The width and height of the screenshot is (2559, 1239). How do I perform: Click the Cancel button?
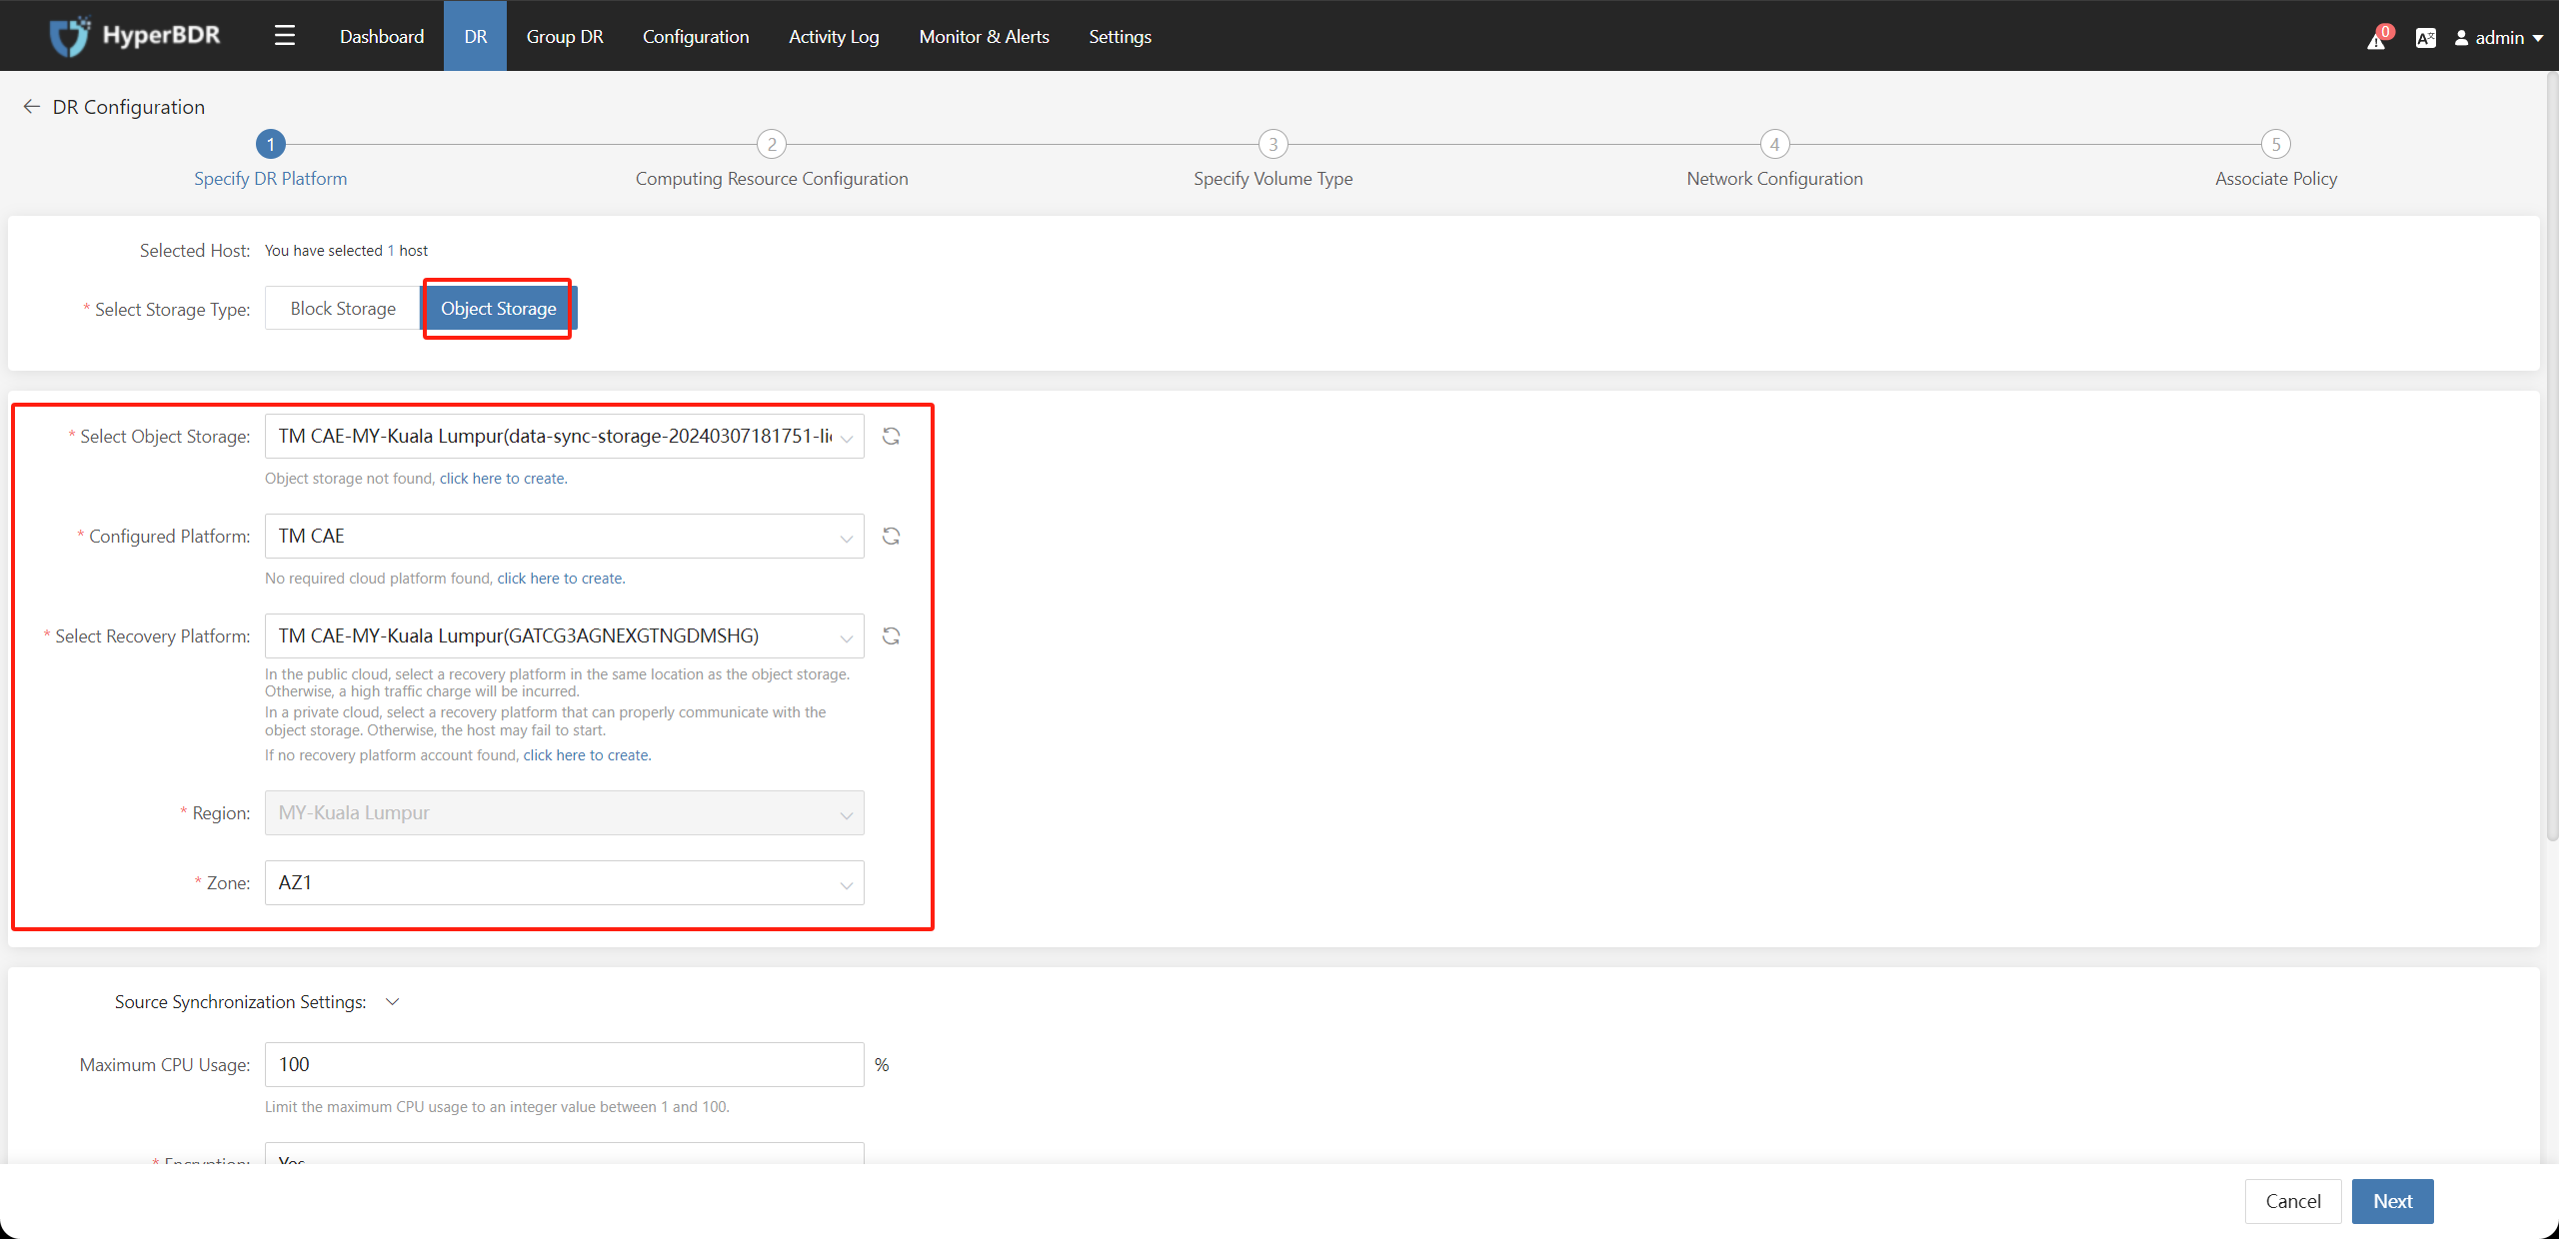click(x=2293, y=1201)
